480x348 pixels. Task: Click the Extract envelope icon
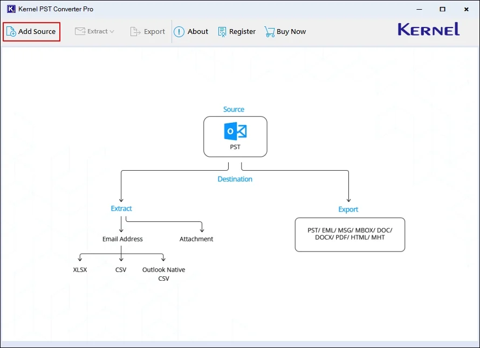point(80,31)
